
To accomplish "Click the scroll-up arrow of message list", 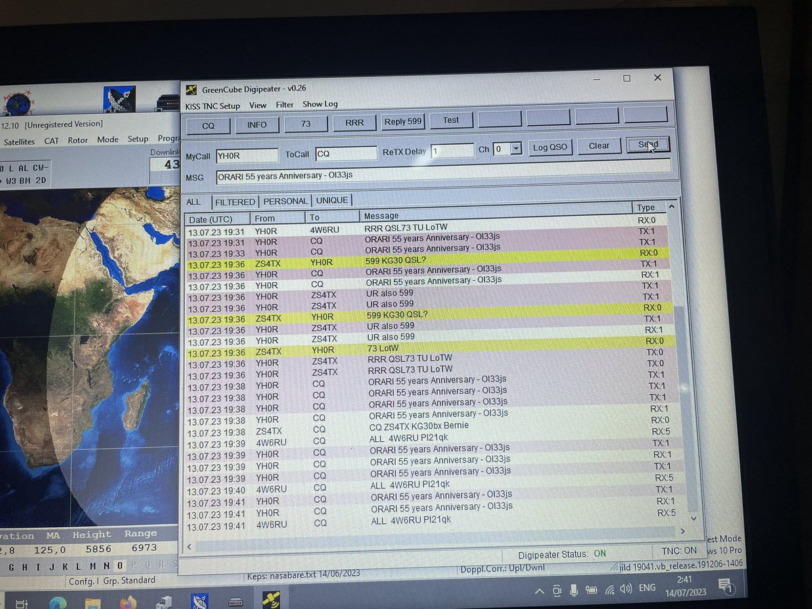I will click(x=672, y=205).
